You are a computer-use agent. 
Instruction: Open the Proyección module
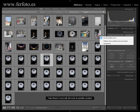115,5
